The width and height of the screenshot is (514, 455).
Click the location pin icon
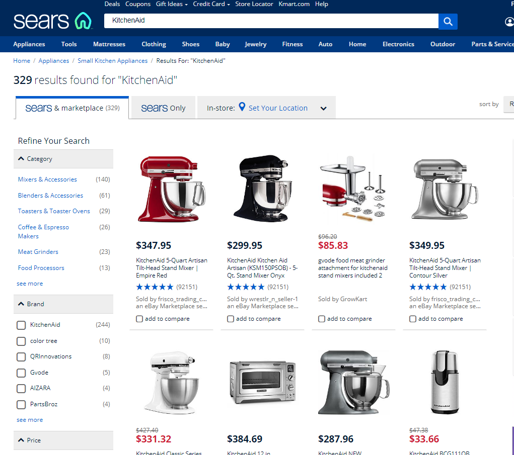click(242, 107)
